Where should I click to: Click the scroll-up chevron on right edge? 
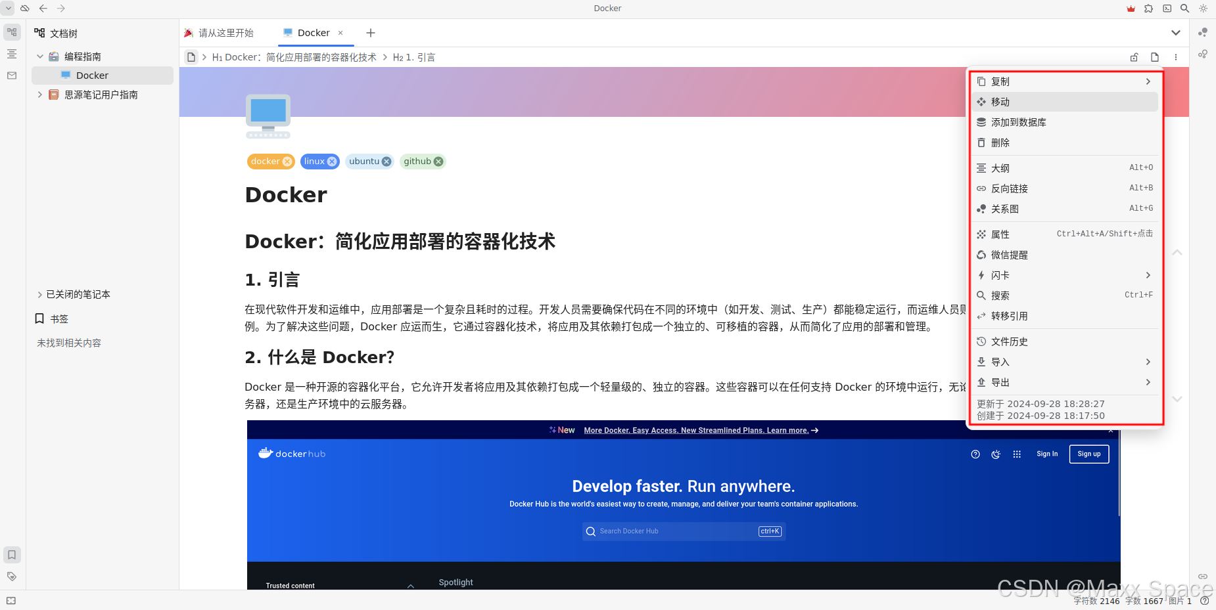[x=1177, y=252]
